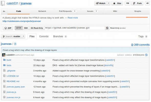Image resolution: width=151 pixels, height=102 pixels.
Task: Open the jcanvas.jquery.json file
Action: (16, 87)
